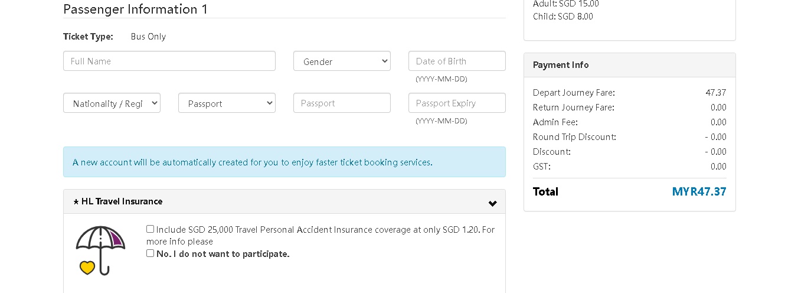
Task: Open the Gender dropdown
Action: pyautogui.click(x=342, y=61)
